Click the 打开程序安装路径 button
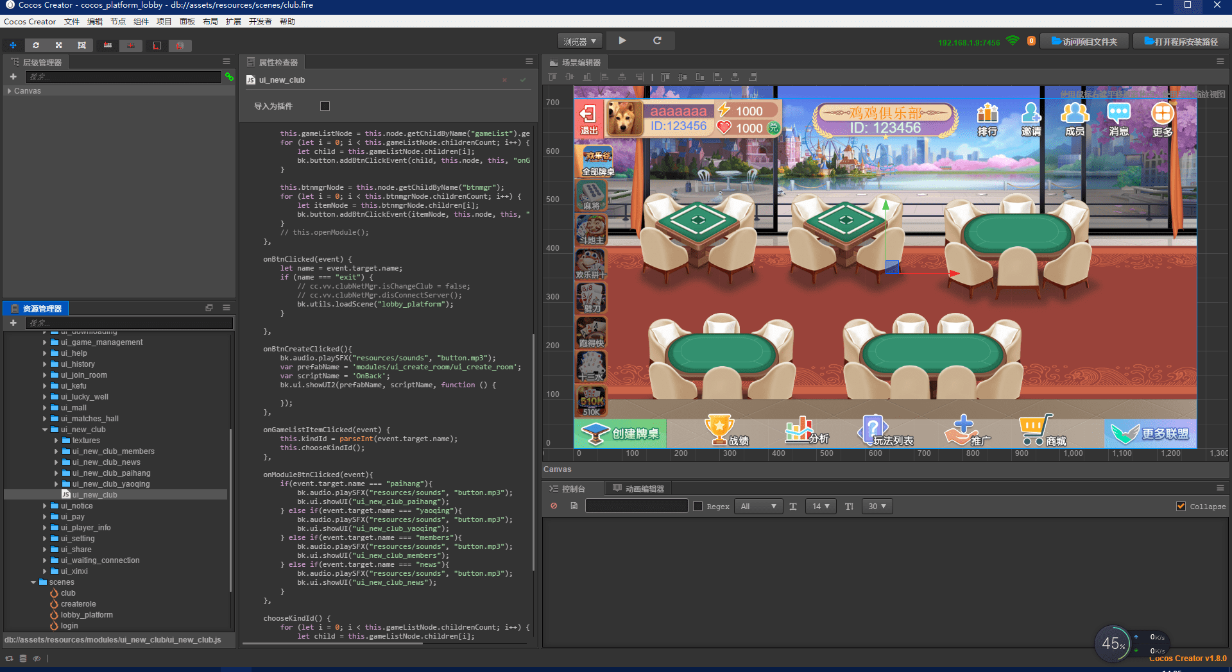 coord(1181,41)
